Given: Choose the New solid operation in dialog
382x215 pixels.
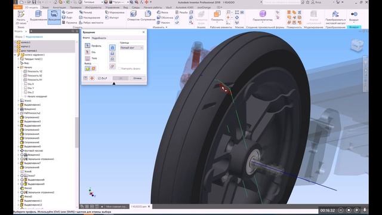Looking at the screenshot, I should click(x=112, y=66).
